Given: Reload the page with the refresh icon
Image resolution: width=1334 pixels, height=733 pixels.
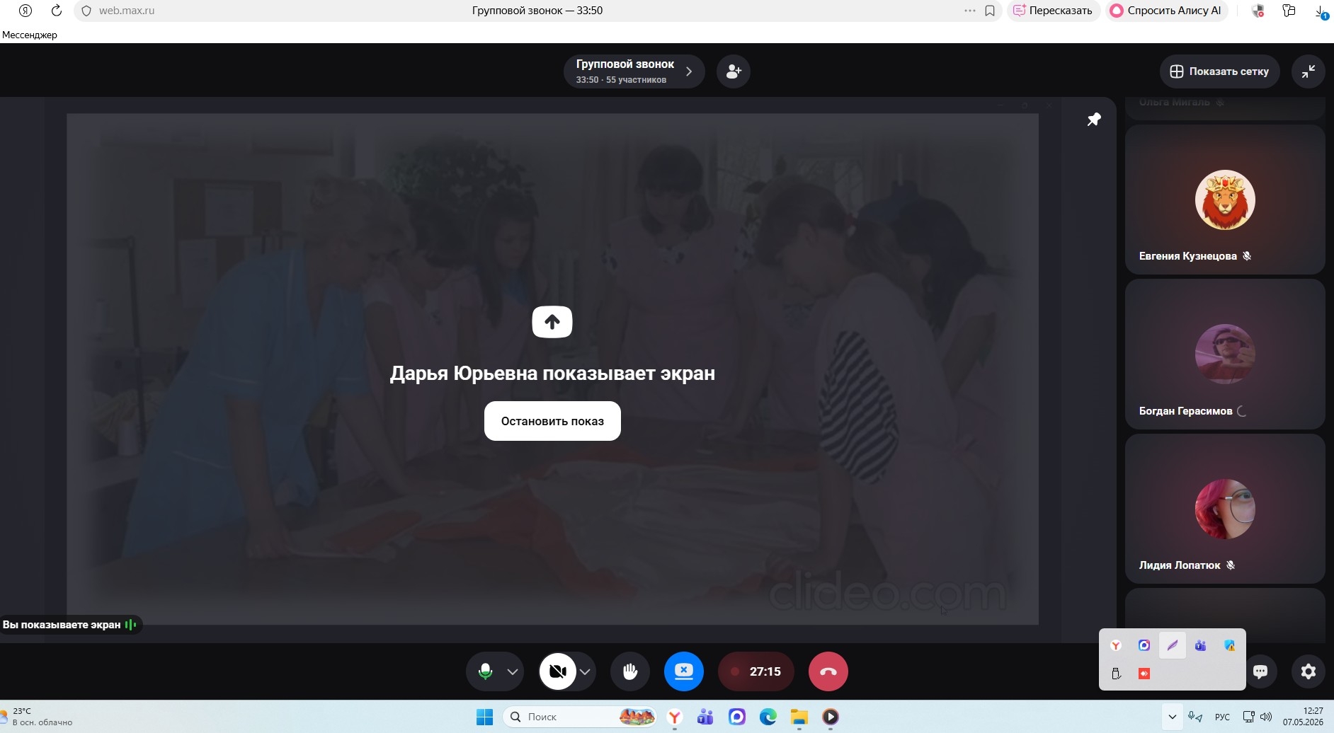Looking at the screenshot, I should (57, 11).
